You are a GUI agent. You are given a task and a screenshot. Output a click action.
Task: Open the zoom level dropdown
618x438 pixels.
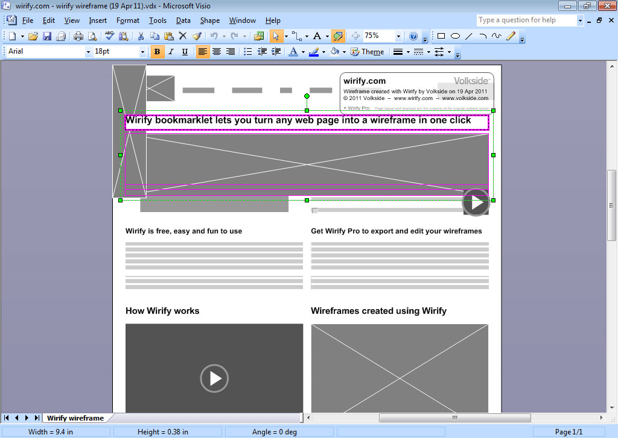click(398, 36)
